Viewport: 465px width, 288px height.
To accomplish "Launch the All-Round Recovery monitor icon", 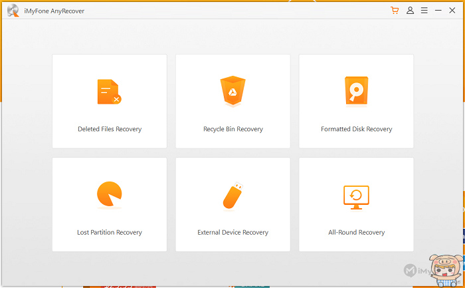I will pos(356,196).
